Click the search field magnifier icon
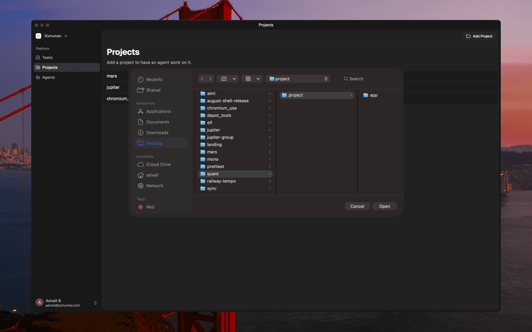Image resolution: width=532 pixels, height=332 pixels. tap(346, 79)
